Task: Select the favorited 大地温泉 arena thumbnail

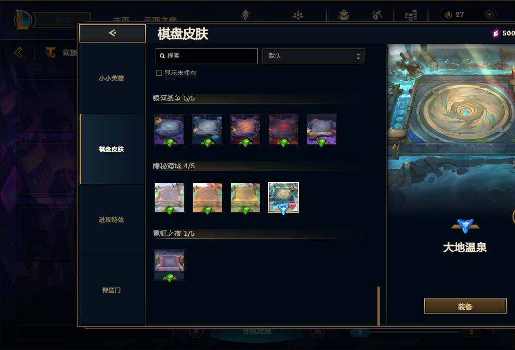Action: point(284,198)
